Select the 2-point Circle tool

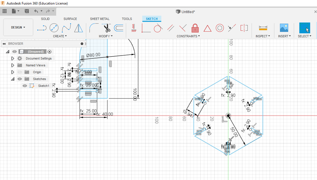tap(54, 28)
